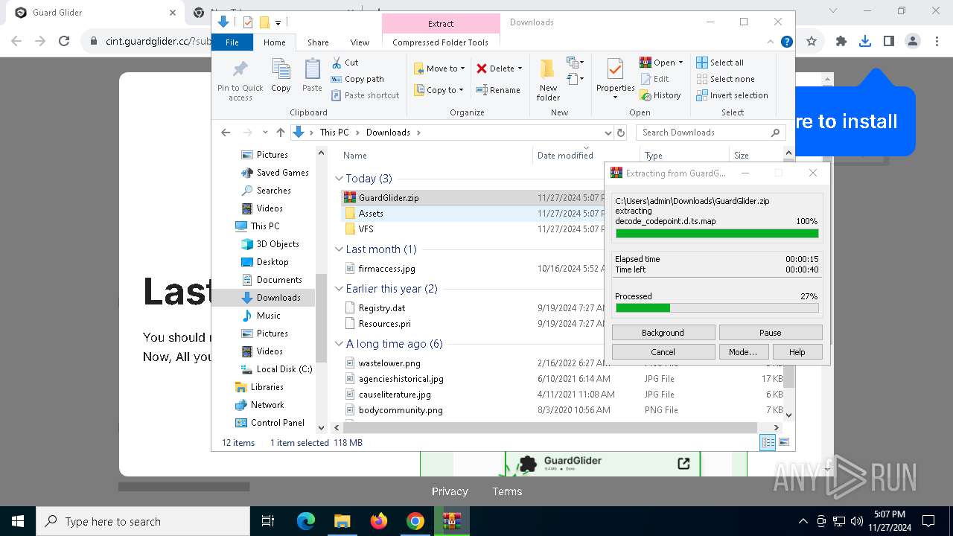Image resolution: width=953 pixels, height=536 pixels.
Task: Go up one folder level arrow
Action: pyautogui.click(x=280, y=133)
